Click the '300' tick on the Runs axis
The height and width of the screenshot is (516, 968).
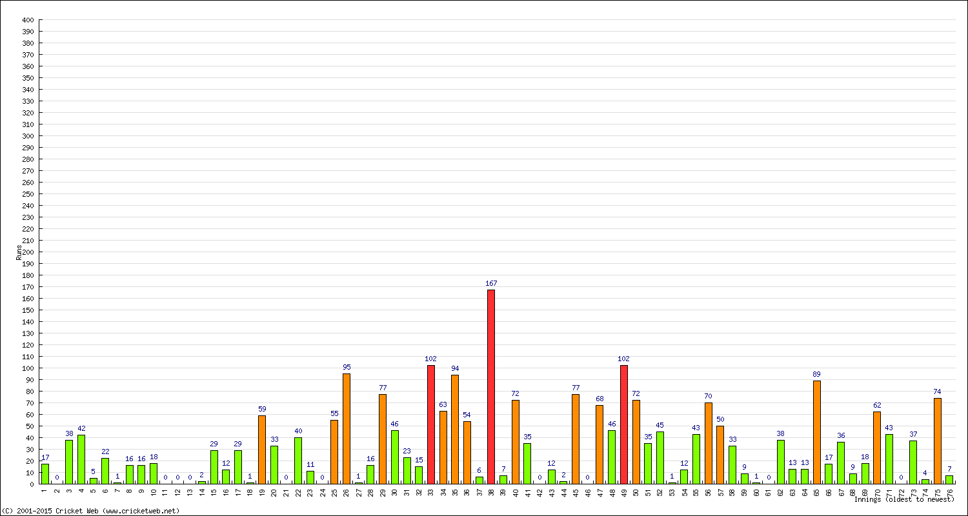point(27,136)
